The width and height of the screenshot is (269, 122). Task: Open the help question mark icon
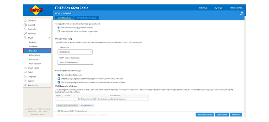(241, 13)
